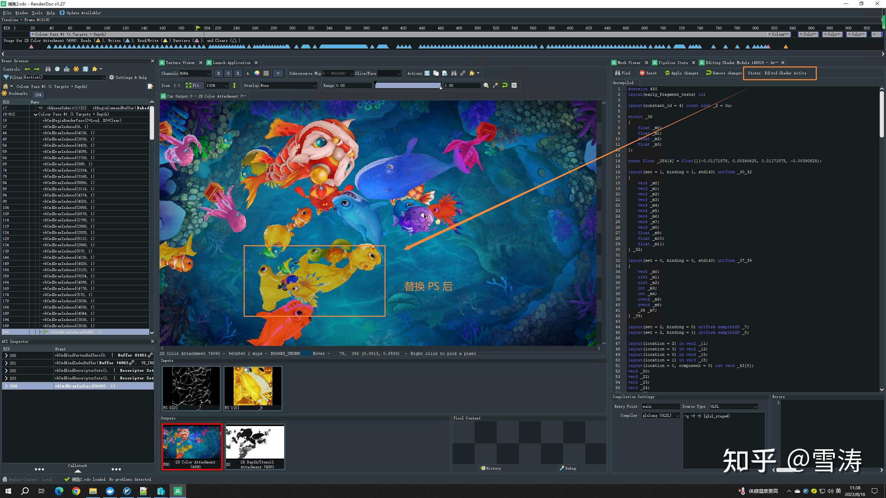Open the Tools menu
The image size is (886, 498).
[37, 13]
